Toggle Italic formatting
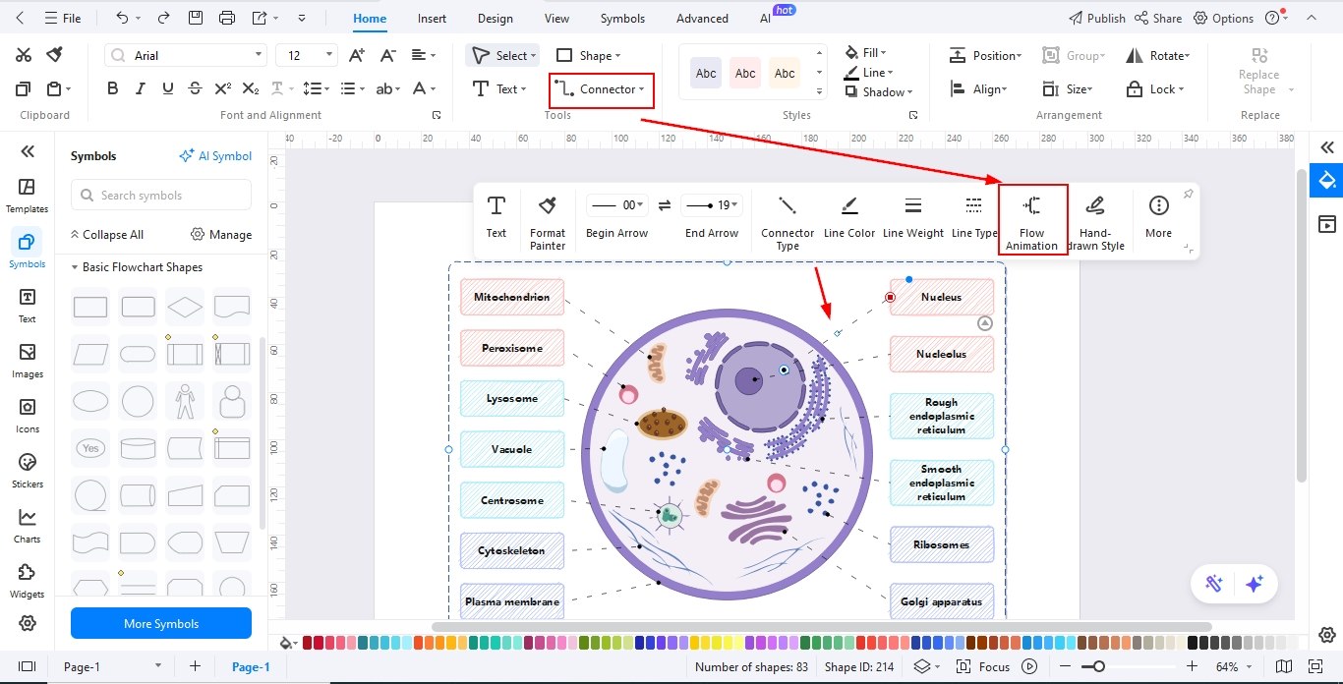The image size is (1343, 684). [x=141, y=88]
